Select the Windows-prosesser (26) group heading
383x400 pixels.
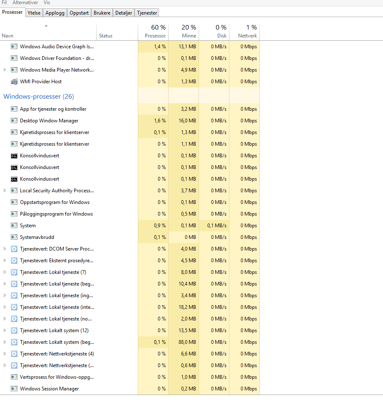39,97
